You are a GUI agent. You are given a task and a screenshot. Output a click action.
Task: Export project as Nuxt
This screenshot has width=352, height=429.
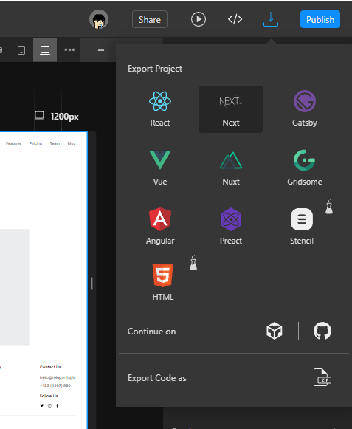tap(231, 168)
